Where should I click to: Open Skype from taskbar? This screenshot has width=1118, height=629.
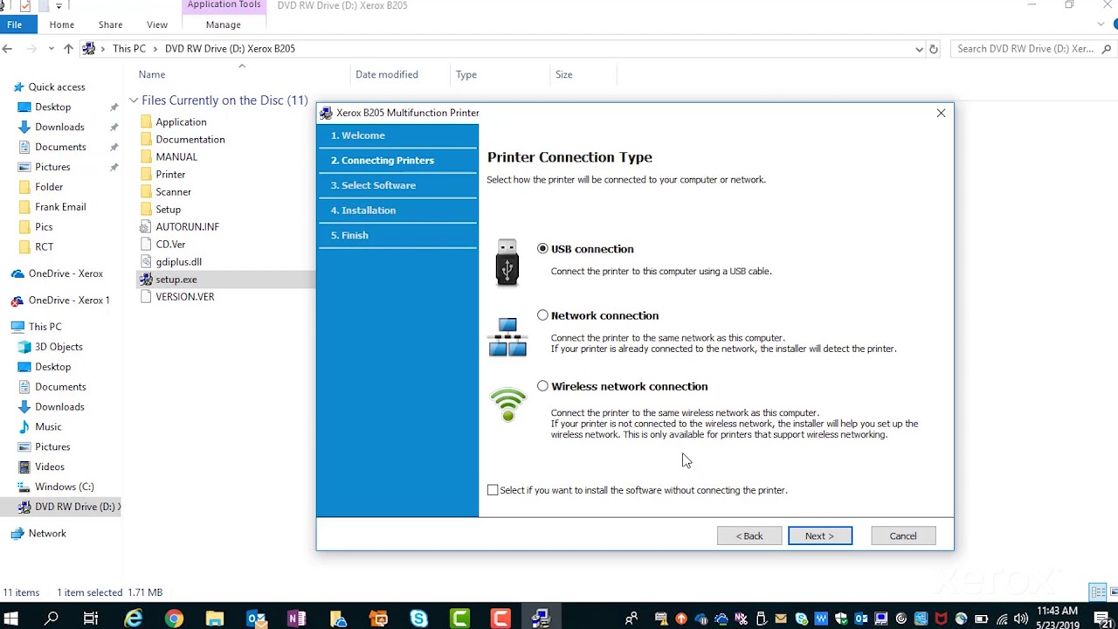pos(419,619)
